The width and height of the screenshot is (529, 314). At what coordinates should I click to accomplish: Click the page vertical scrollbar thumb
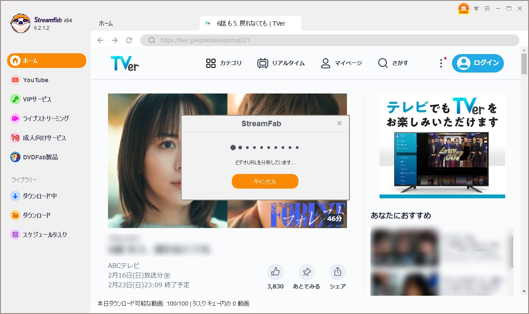[524, 64]
